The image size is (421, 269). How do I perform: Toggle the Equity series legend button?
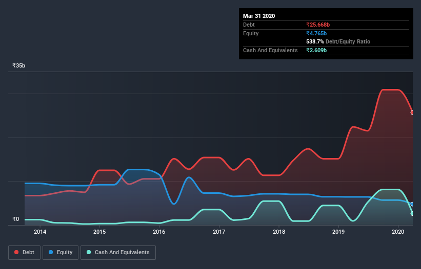click(x=61, y=253)
